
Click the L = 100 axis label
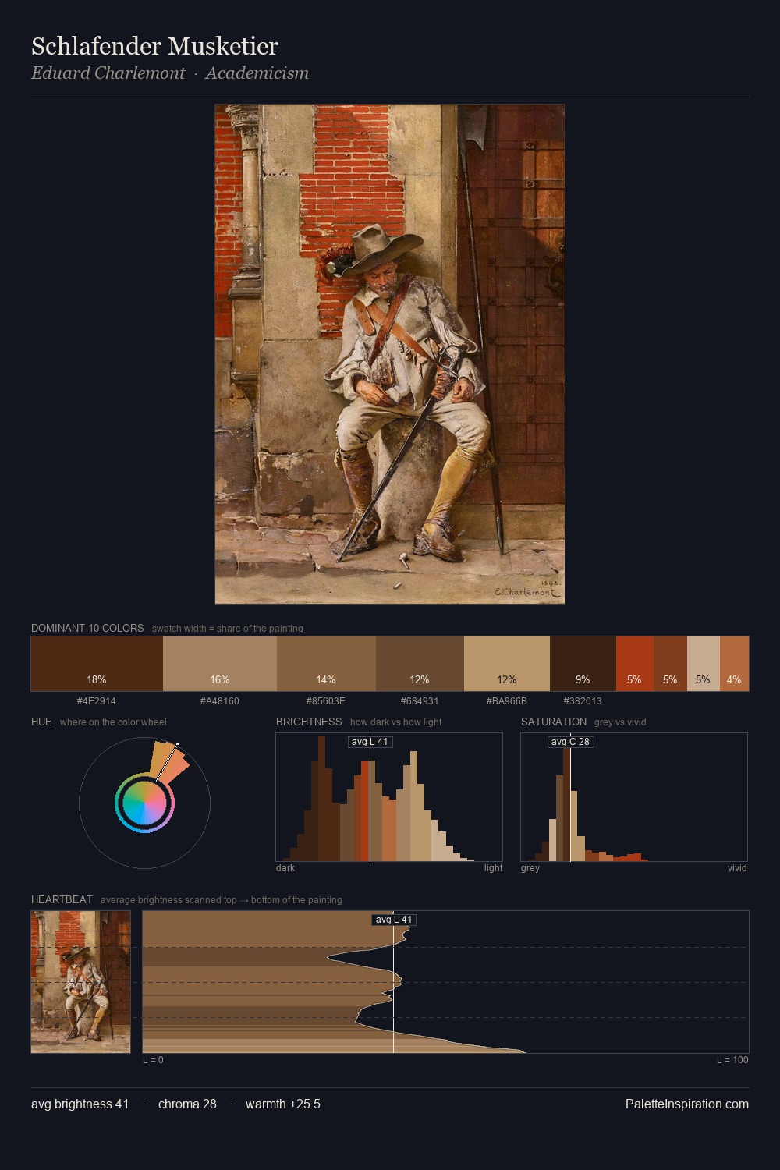(x=732, y=1060)
